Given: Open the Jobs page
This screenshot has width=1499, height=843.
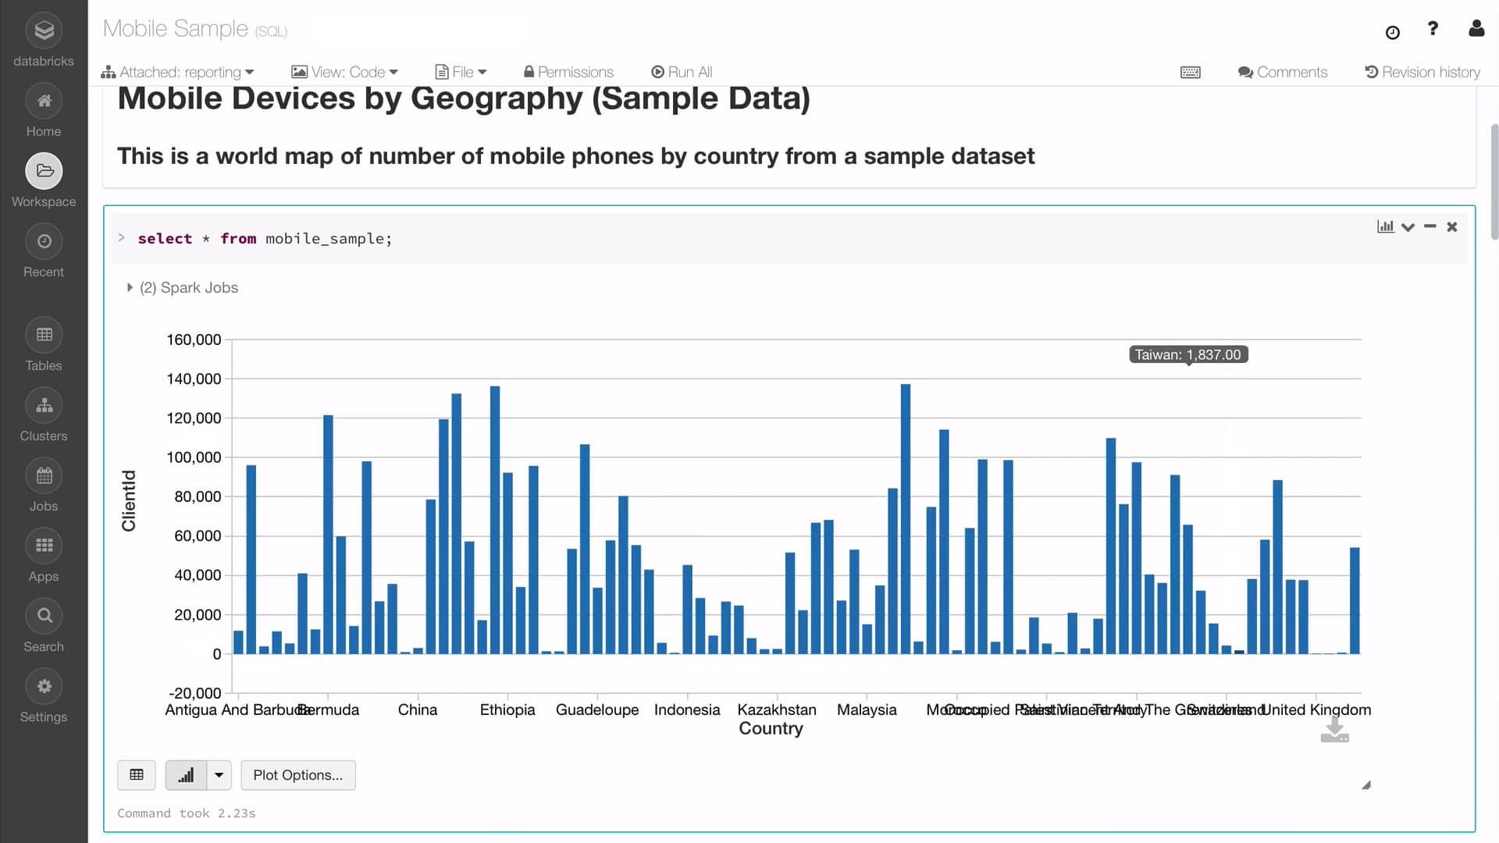Looking at the screenshot, I should [x=44, y=486].
